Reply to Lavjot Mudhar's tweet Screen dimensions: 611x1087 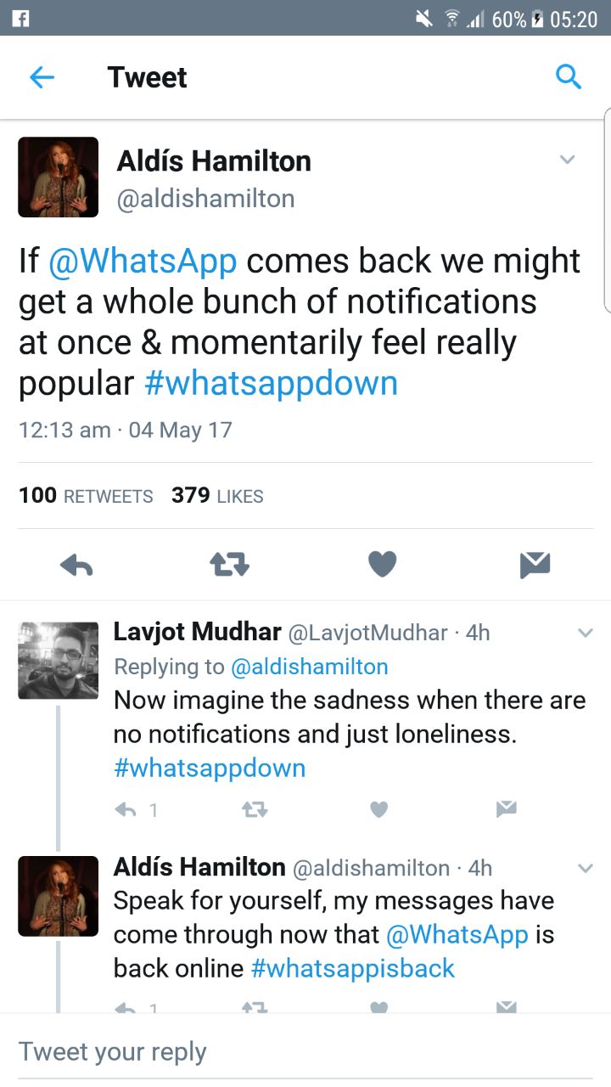pyautogui.click(x=126, y=810)
